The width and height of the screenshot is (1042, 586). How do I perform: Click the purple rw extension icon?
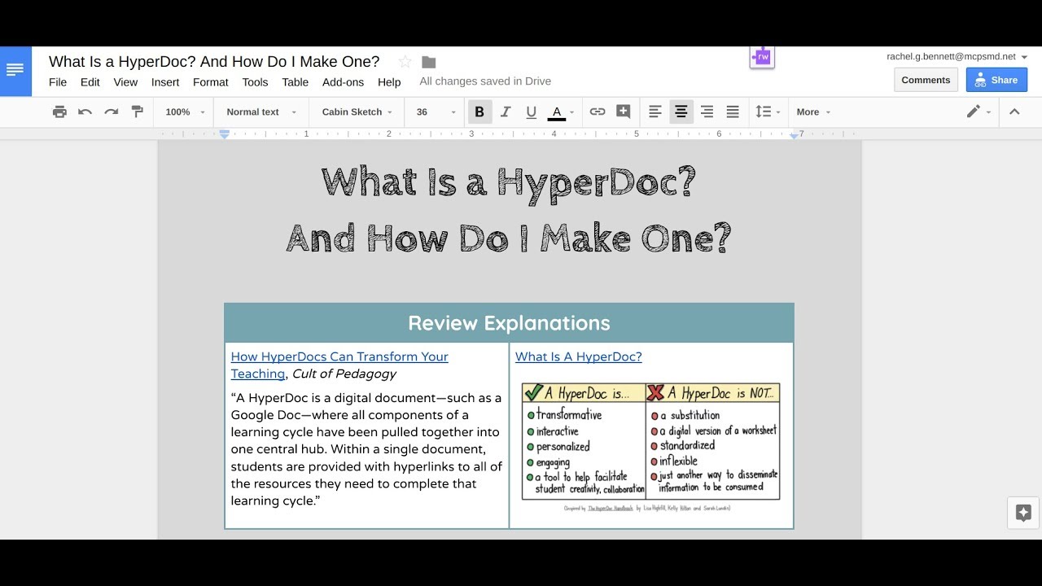click(763, 57)
